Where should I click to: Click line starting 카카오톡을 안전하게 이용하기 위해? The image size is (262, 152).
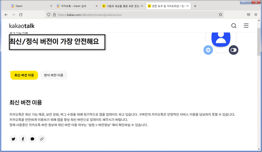[x=68, y=120]
